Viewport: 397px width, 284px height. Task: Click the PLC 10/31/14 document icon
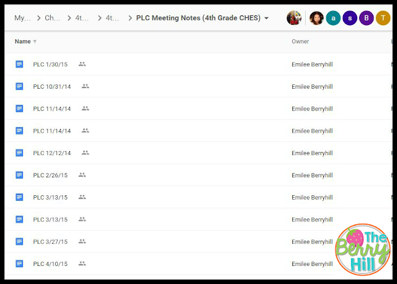point(19,86)
